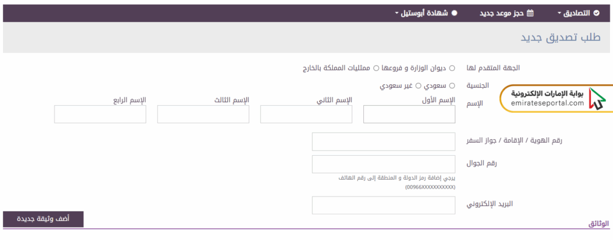Click the ID / Iqama / passport number field
The image size is (613, 240).
click(384, 142)
